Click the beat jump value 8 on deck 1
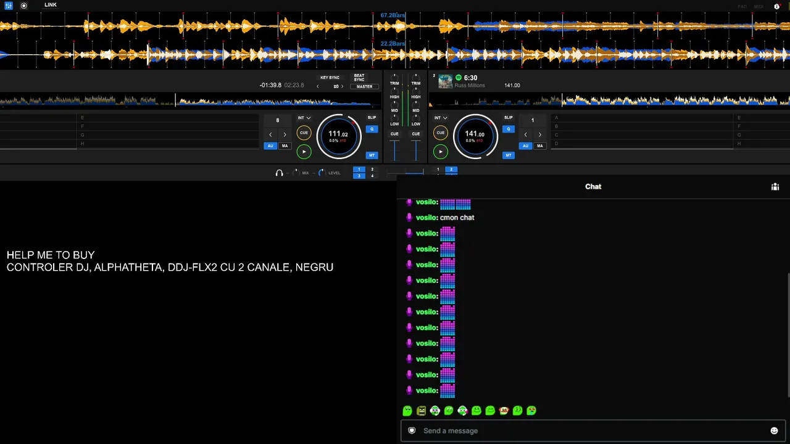The height and width of the screenshot is (444, 790). [x=277, y=120]
